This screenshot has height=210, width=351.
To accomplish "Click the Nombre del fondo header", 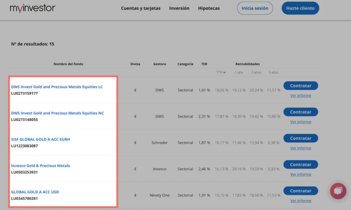I will click(x=68, y=64).
